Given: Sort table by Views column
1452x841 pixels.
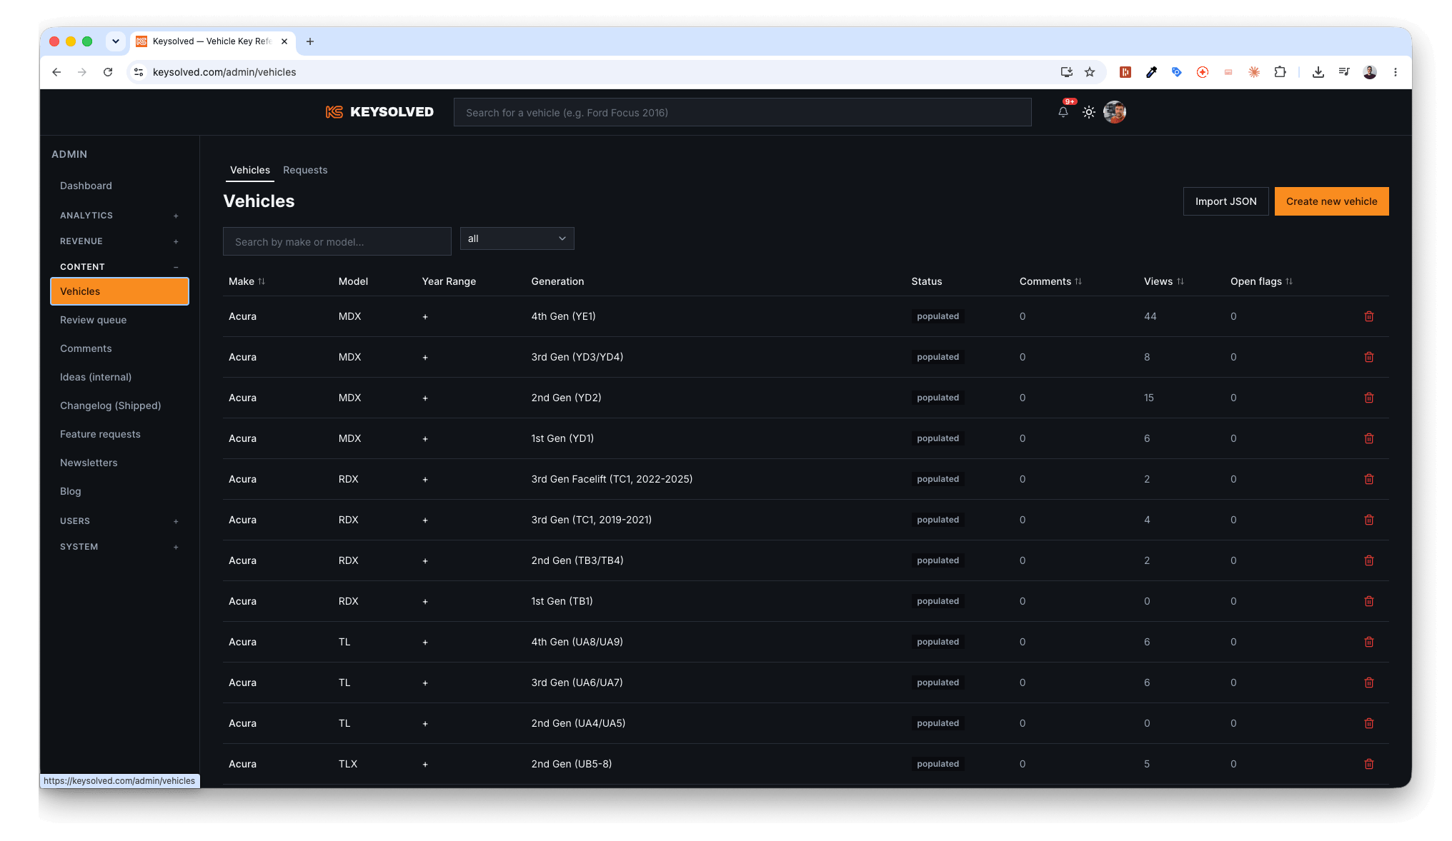Looking at the screenshot, I should point(1164,281).
